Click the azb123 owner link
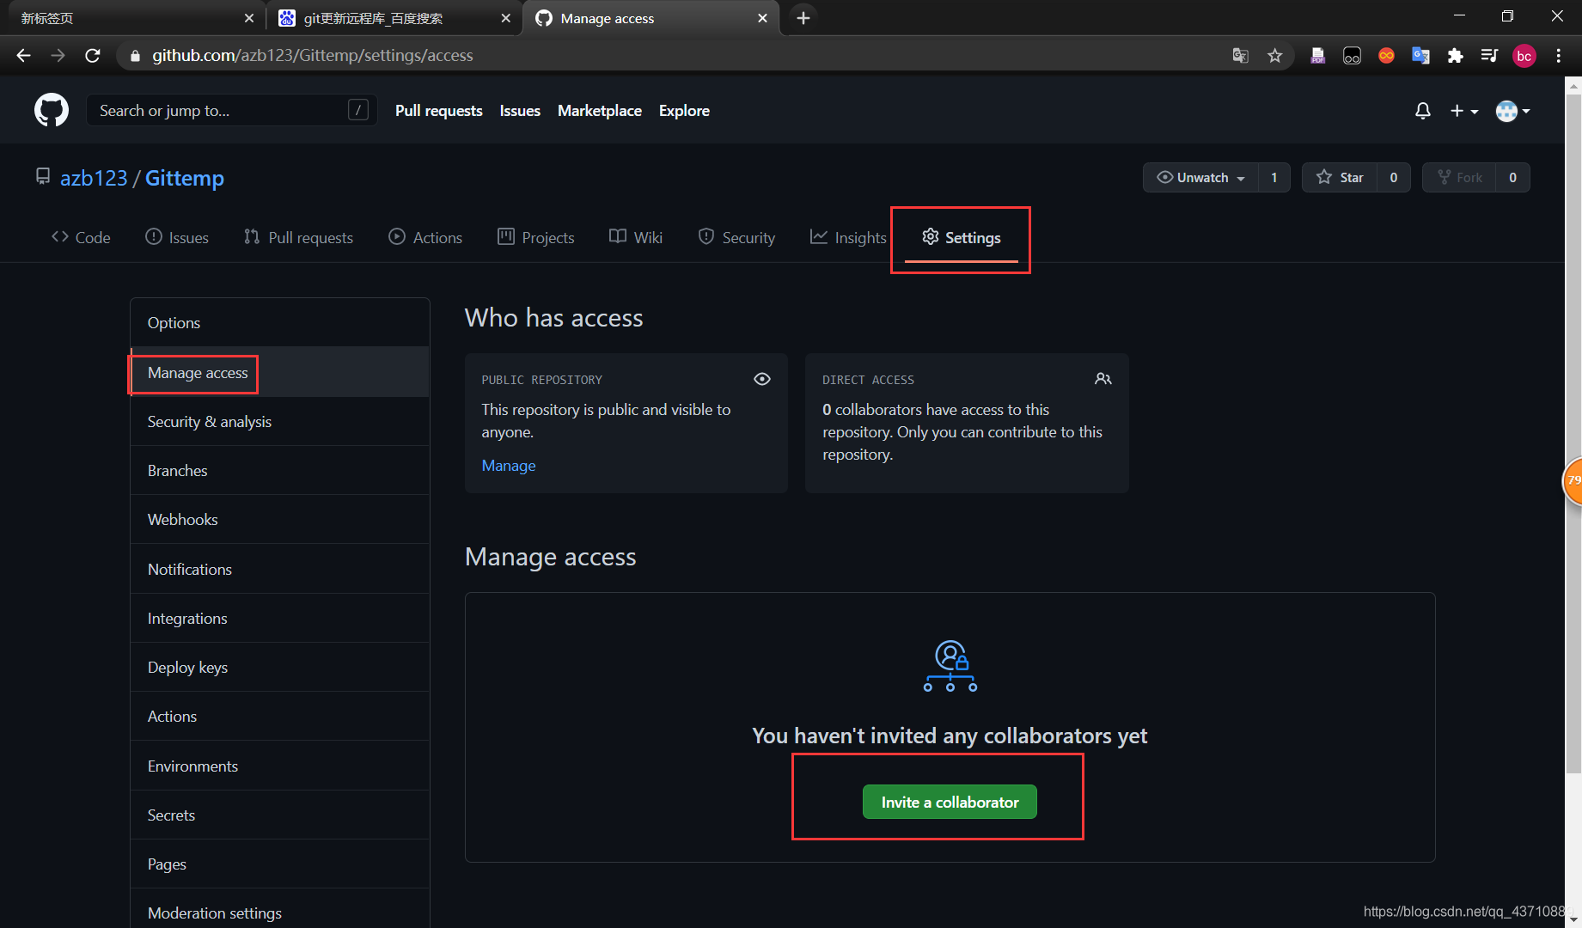1582x928 pixels. tap(94, 178)
